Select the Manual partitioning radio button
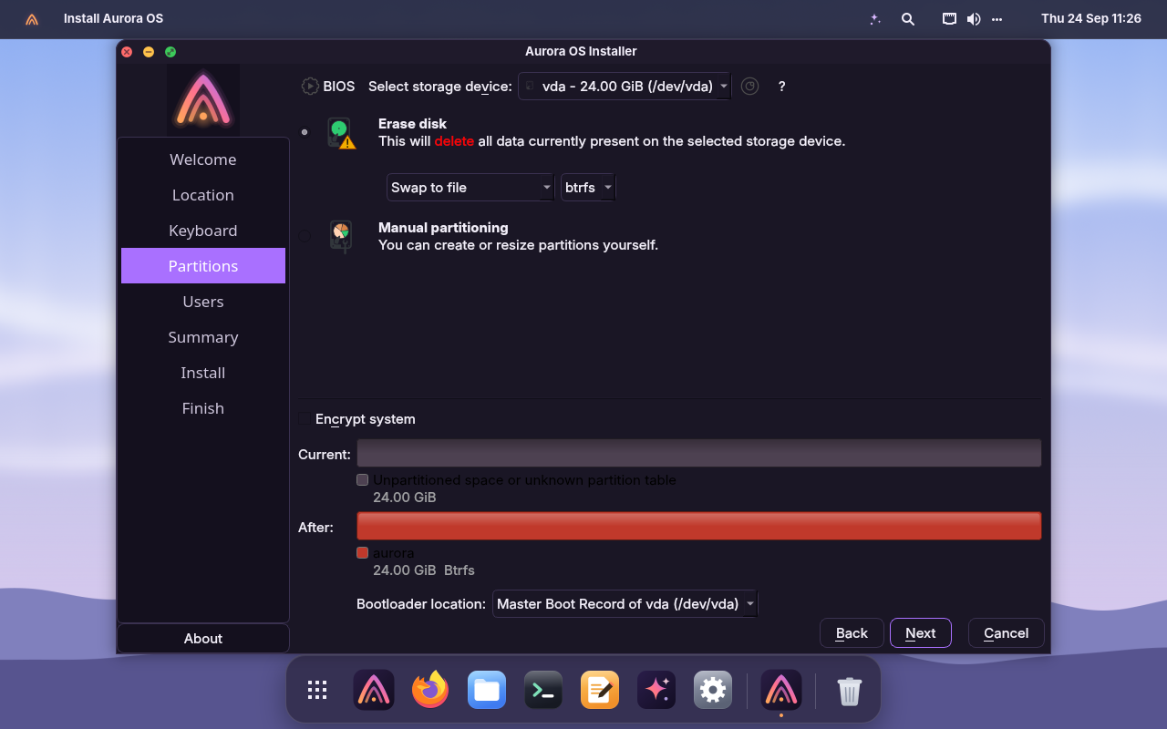The image size is (1167, 729). click(x=305, y=237)
